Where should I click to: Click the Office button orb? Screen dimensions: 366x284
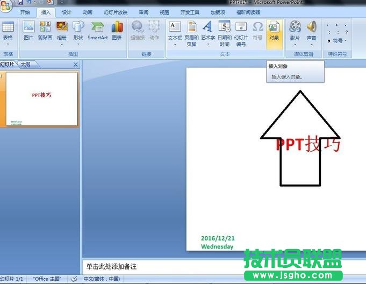tap(5, 6)
